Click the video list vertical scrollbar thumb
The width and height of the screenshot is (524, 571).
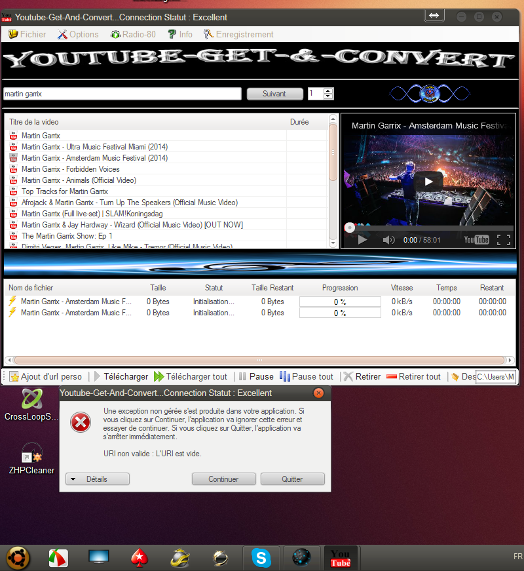coord(333,152)
